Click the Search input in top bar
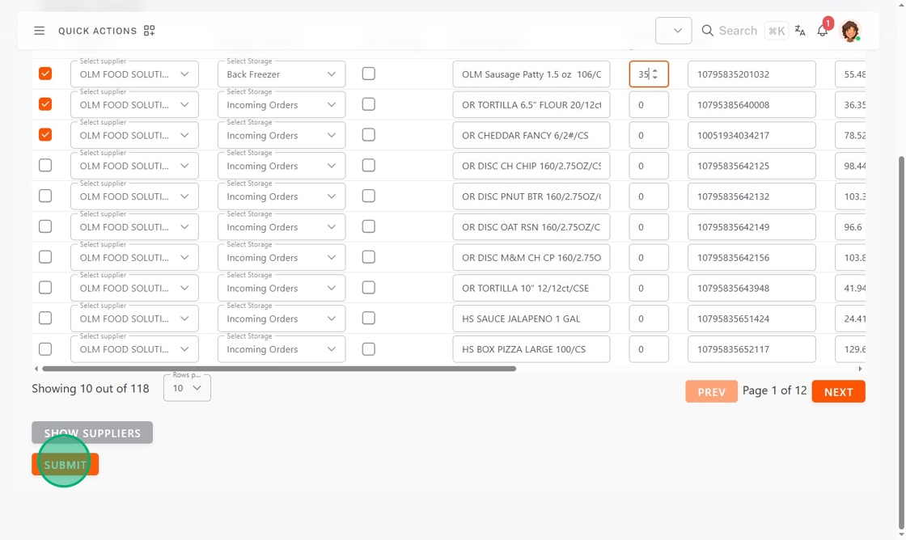This screenshot has width=906, height=540. [x=738, y=31]
